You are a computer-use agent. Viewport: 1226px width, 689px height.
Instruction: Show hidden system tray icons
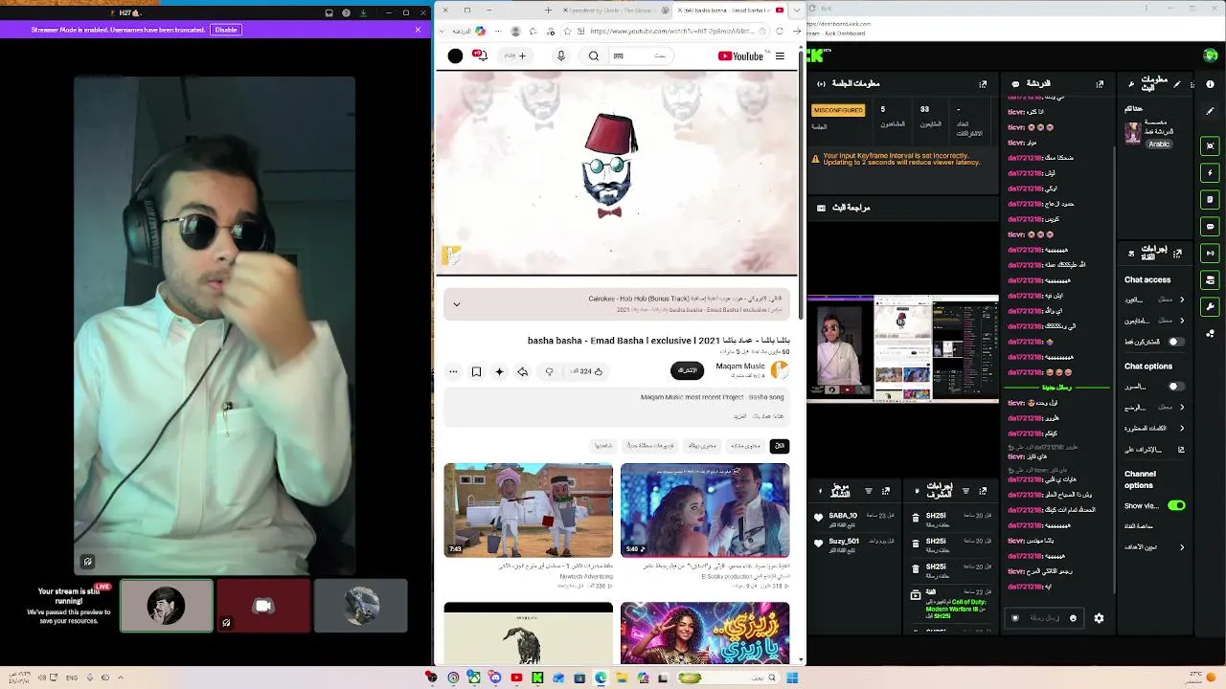121,678
